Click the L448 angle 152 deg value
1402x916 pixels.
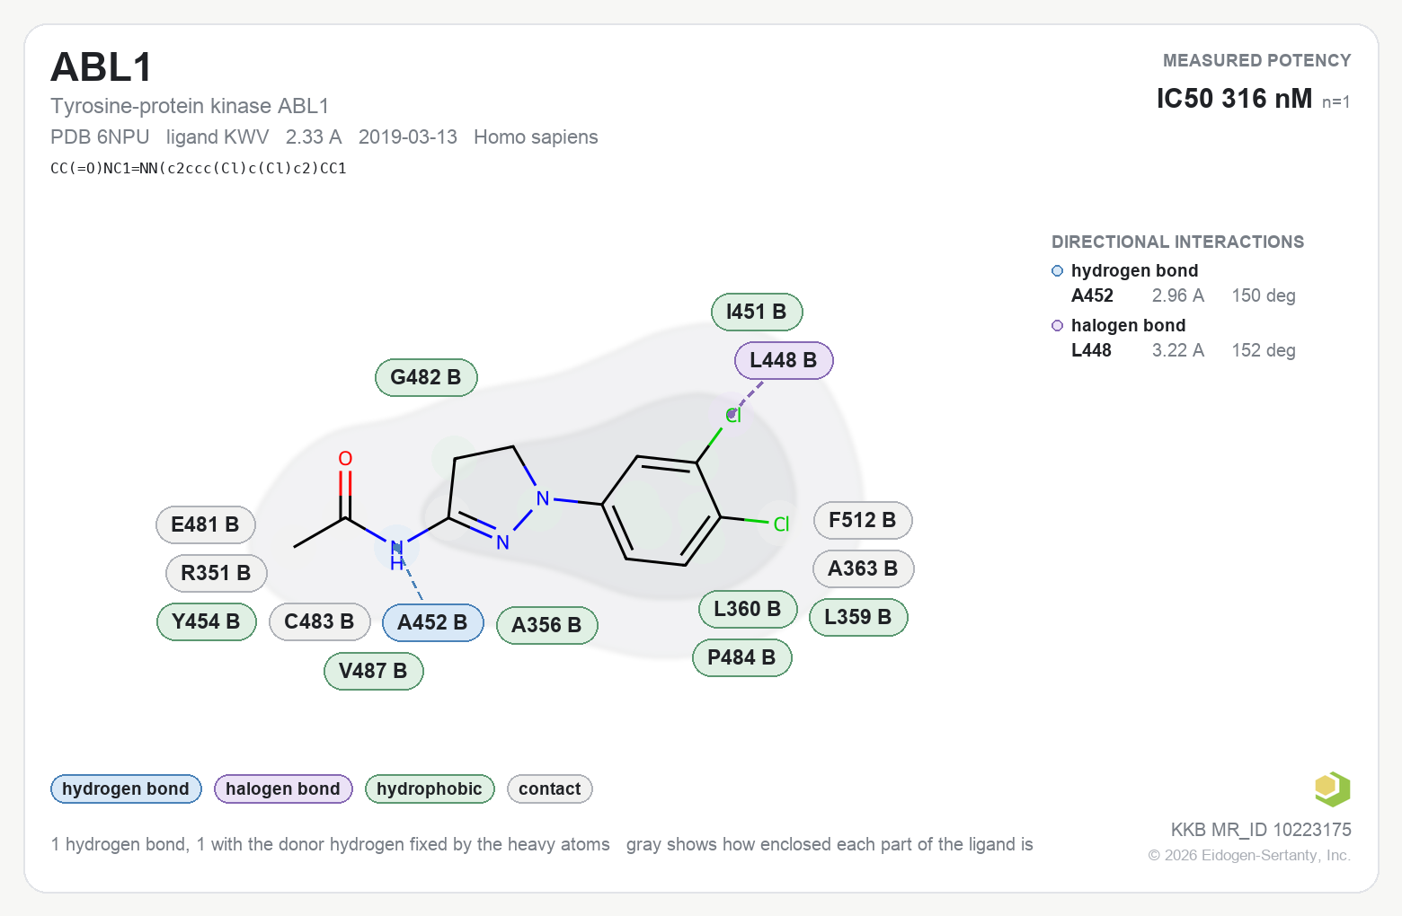pos(1264,350)
